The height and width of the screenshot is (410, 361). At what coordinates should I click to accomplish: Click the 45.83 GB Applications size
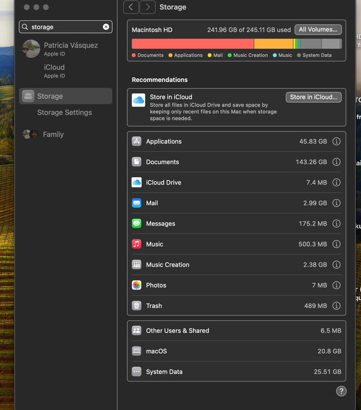(x=313, y=141)
